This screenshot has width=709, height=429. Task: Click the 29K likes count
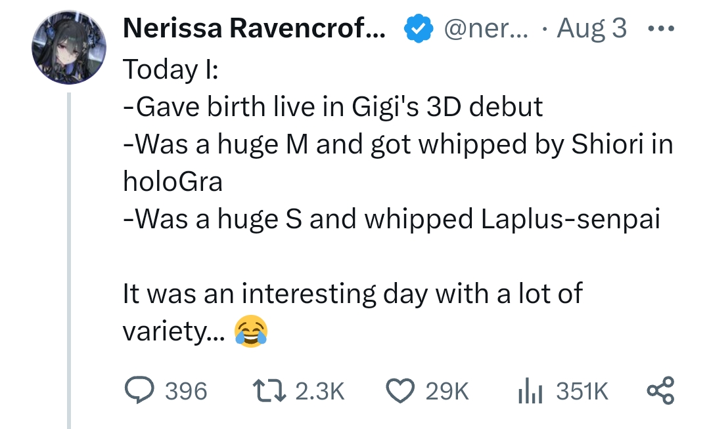(x=447, y=392)
